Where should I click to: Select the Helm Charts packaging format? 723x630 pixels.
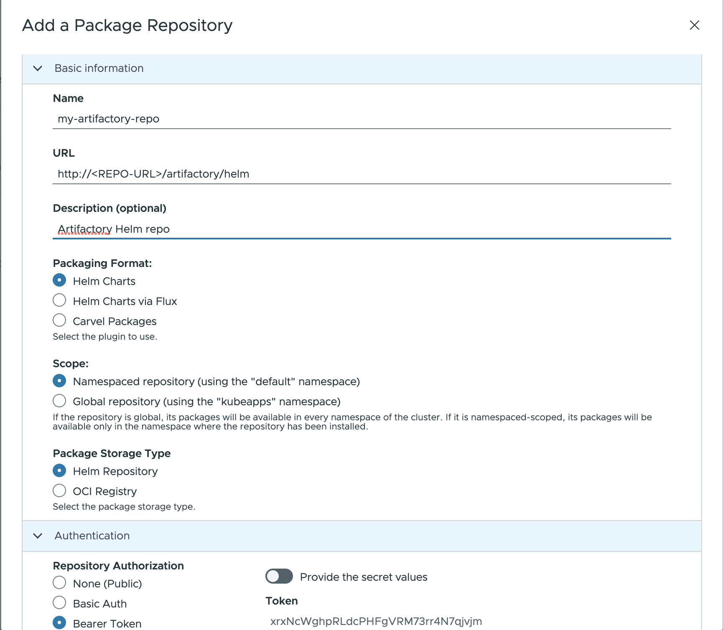(x=59, y=280)
